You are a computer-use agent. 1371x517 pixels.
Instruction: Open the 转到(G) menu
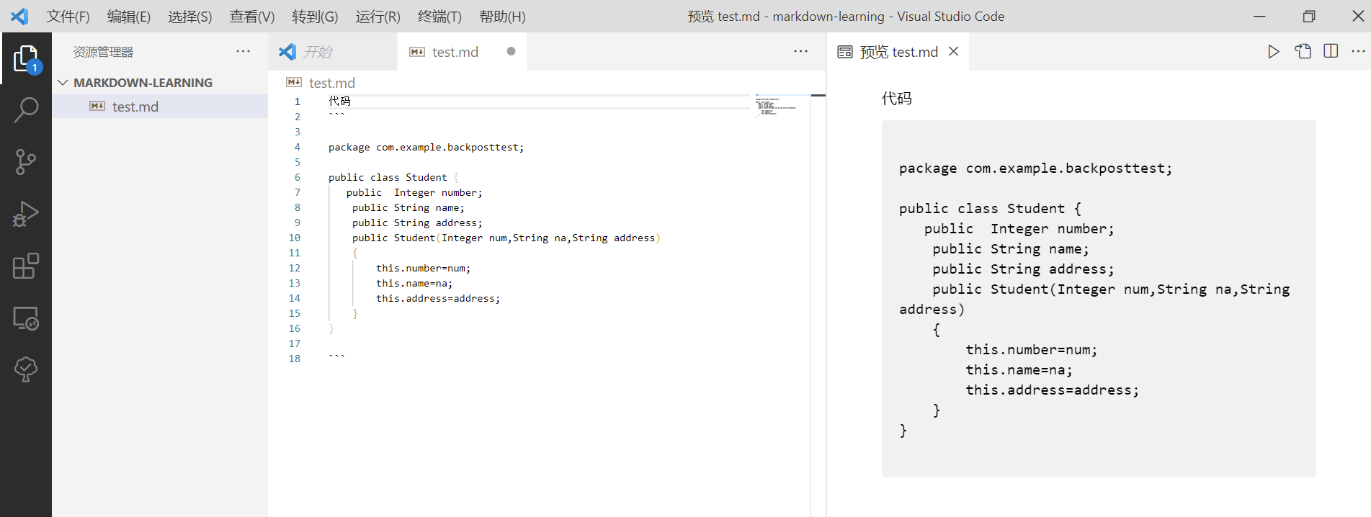coord(315,16)
